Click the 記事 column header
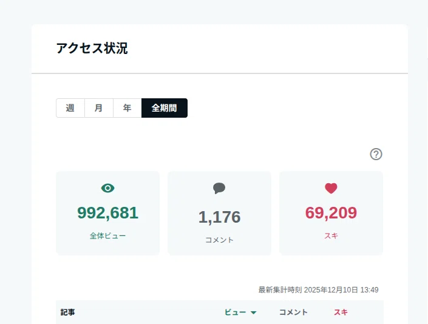Viewport: 428px width, 324px height. click(68, 312)
